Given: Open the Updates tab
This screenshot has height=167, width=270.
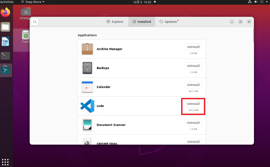Looking at the screenshot, I should point(169,22).
